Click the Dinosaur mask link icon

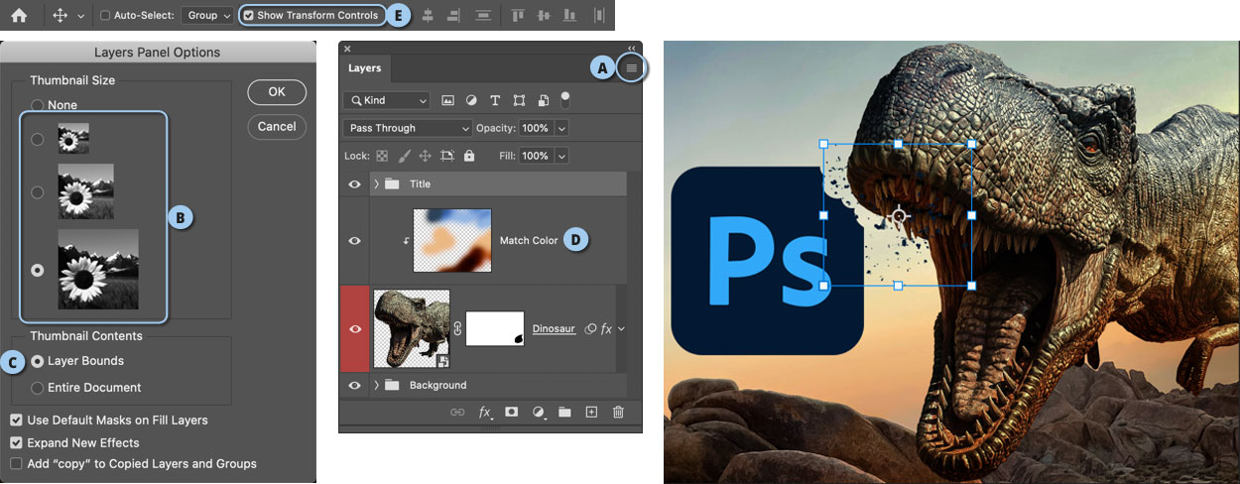click(x=458, y=328)
